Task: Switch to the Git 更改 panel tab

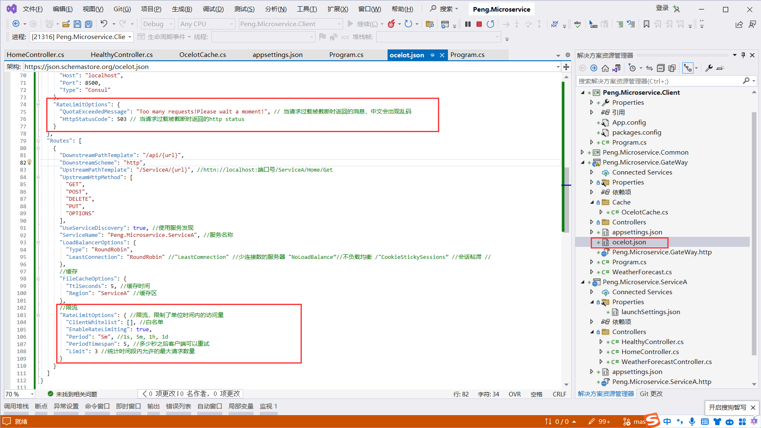Action: point(651,394)
